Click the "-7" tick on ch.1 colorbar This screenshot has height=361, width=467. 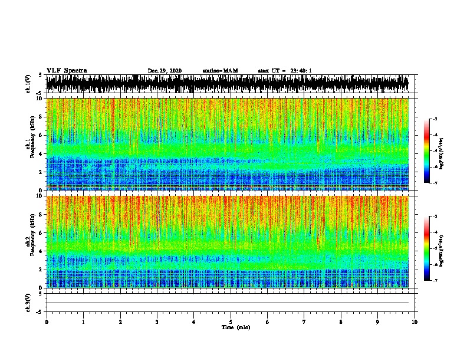click(x=435, y=183)
